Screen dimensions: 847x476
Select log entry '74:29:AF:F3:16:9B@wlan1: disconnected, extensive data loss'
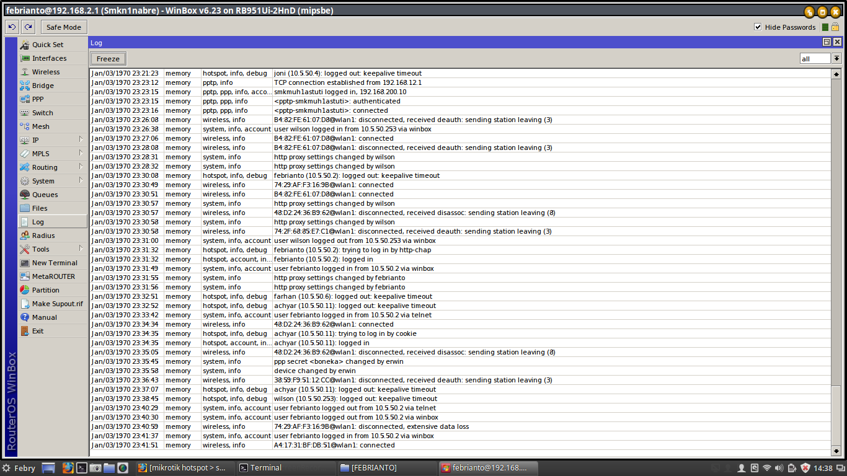click(x=459, y=426)
